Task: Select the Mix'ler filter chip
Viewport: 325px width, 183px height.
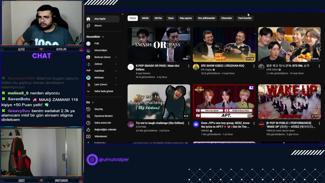Action: coord(158,18)
